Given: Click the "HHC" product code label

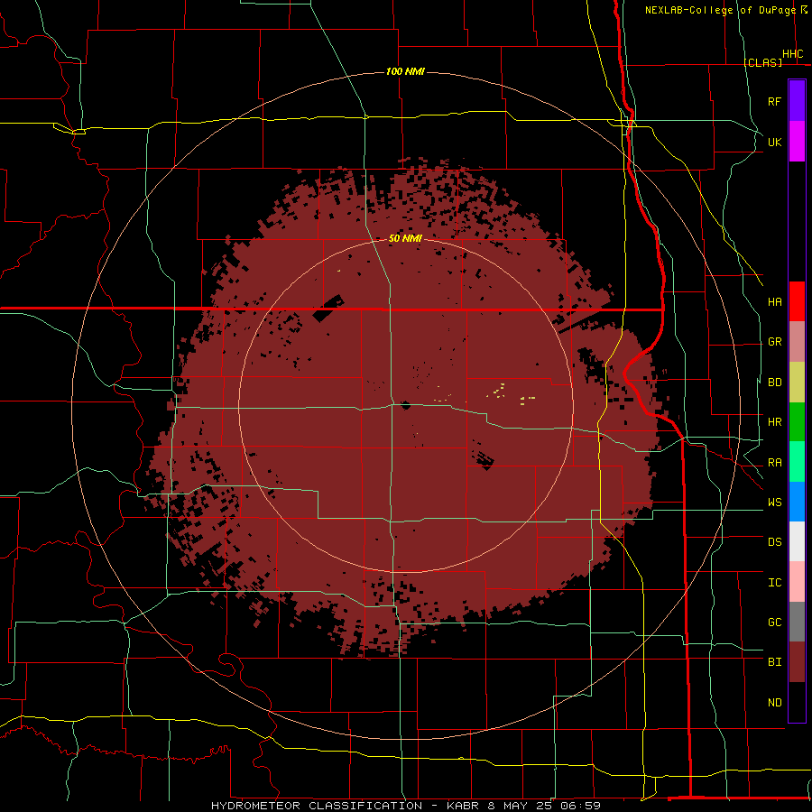Looking at the screenshot, I should point(792,54).
